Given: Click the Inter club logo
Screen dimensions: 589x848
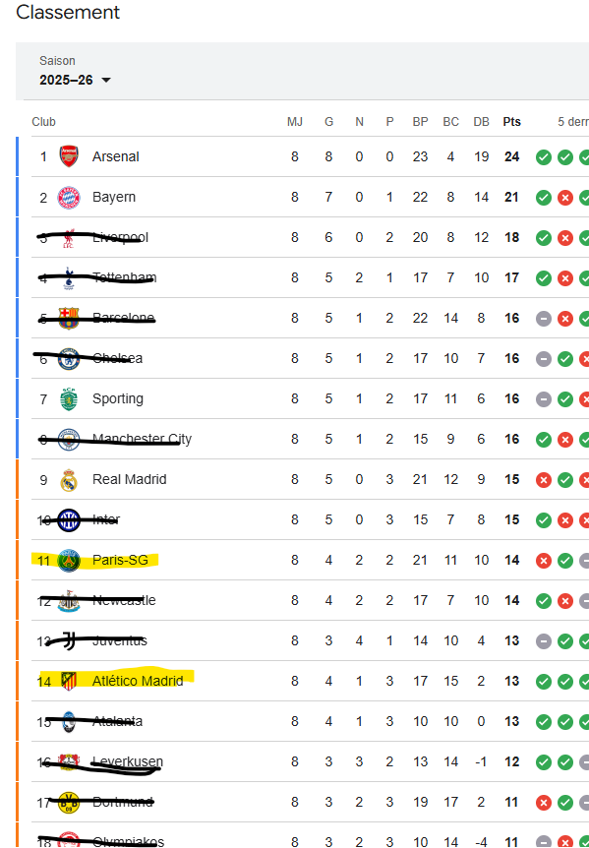Looking at the screenshot, I should (69, 520).
